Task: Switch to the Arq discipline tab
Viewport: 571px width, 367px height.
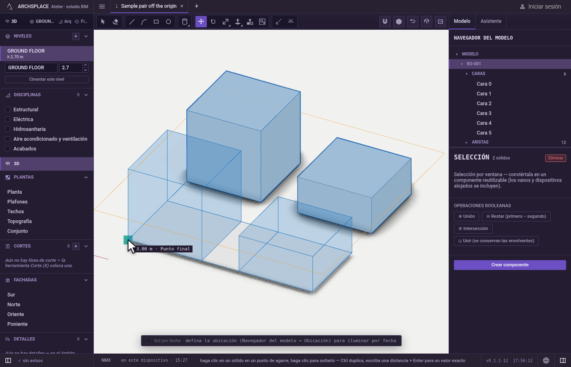Action: pyautogui.click(x=65, y=22)
